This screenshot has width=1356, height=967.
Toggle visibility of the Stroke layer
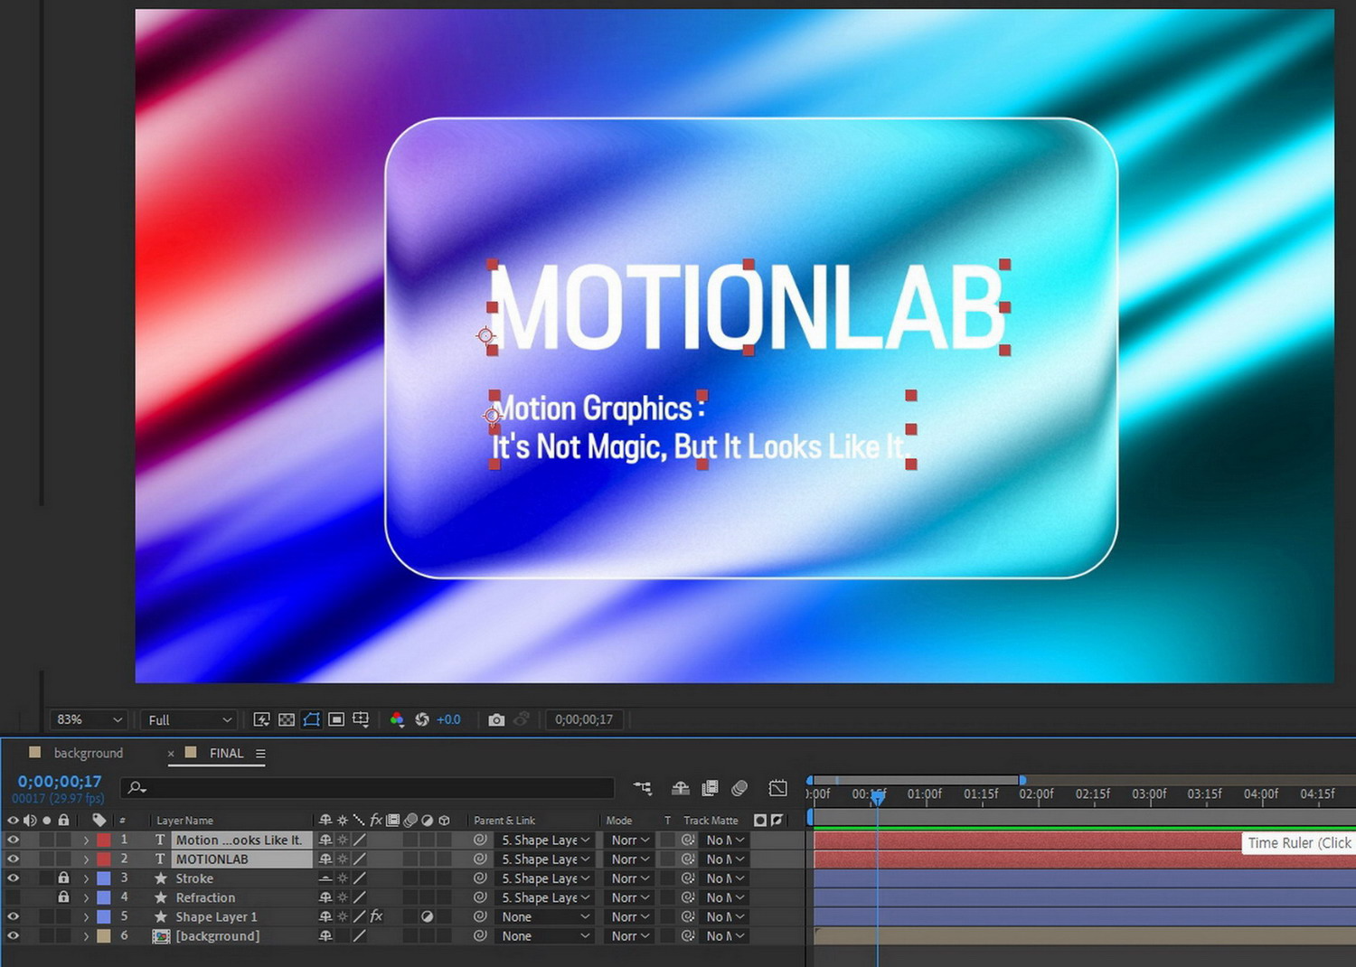13,878
